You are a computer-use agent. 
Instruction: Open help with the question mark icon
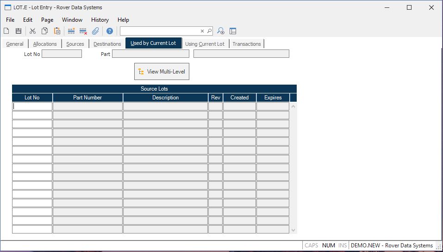[110, 31]
